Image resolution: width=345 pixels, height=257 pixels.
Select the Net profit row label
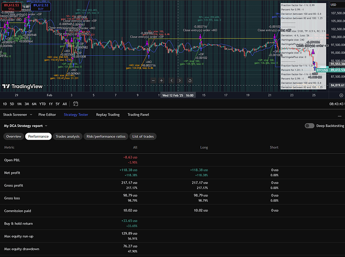click(x=12, y=173)
